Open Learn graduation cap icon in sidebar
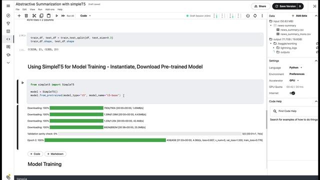The width and height of the screenshot is (320, 180). [x=8, y=55]
